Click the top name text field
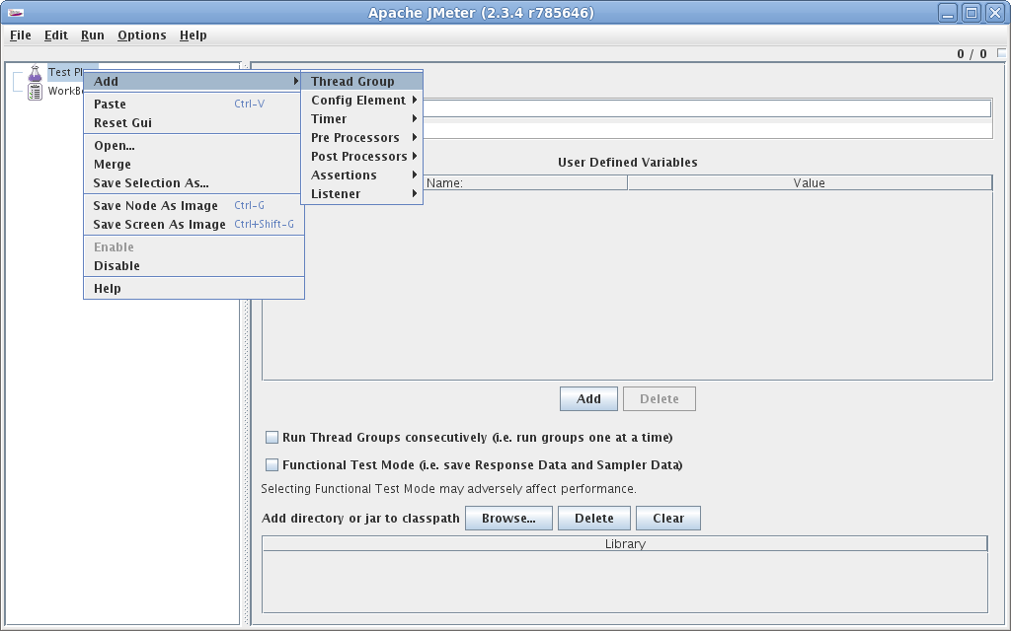Image resolution: width=1011 pixels, height=631 pixels. (707, 108)
